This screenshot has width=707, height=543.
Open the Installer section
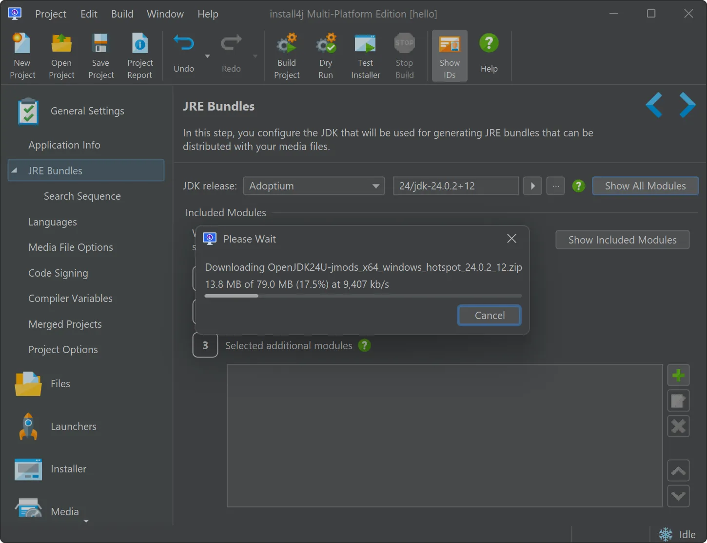pyautogui.click(x=51, y=469)
